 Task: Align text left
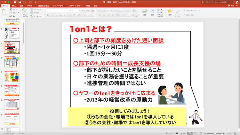point(100,15)
